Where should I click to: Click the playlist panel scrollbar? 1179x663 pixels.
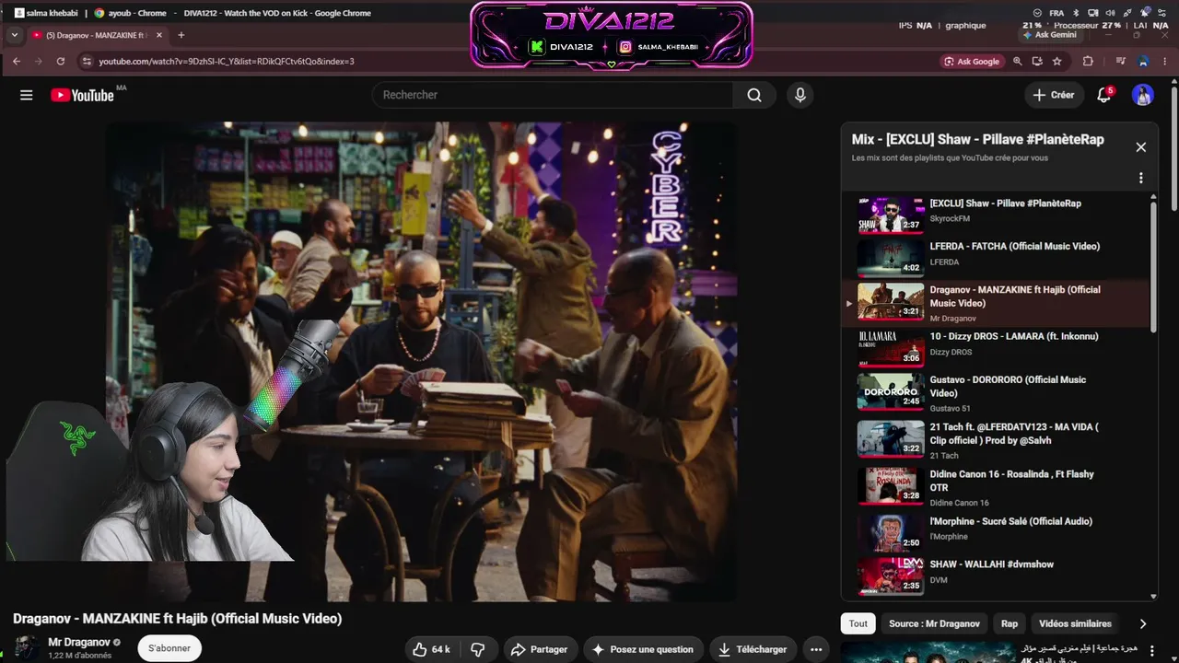coord(1153,265)
